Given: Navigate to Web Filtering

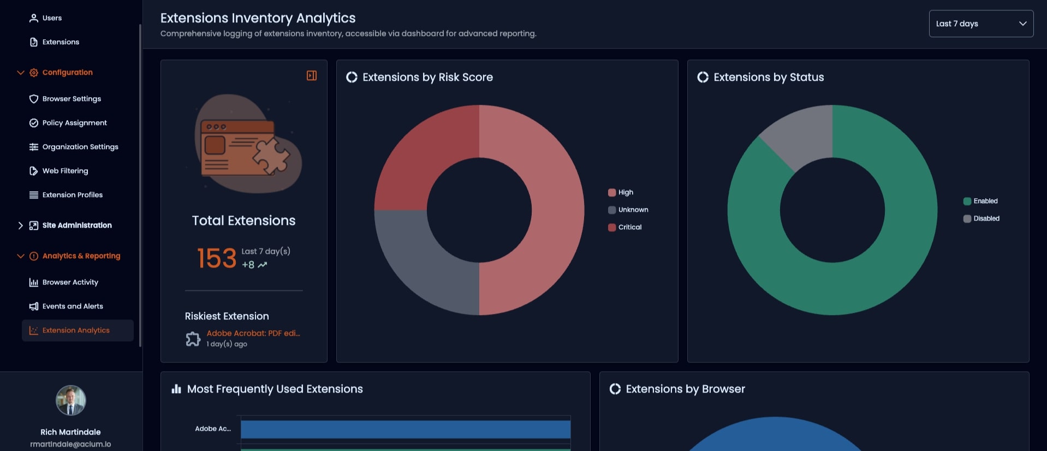Looking at the screenshot, I should 78,171.
